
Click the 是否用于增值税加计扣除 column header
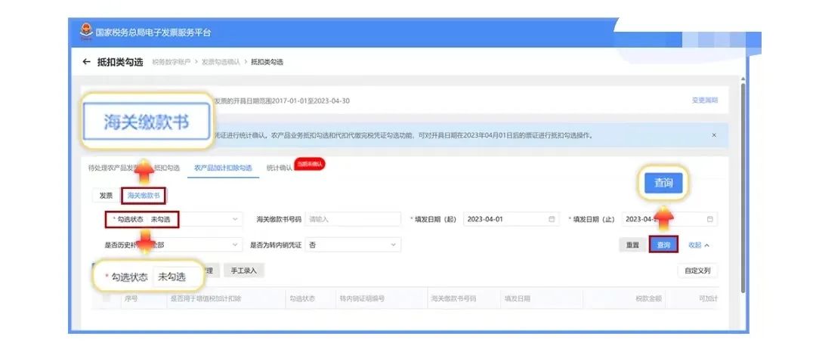pyautogui.click(x=206, y=299)
